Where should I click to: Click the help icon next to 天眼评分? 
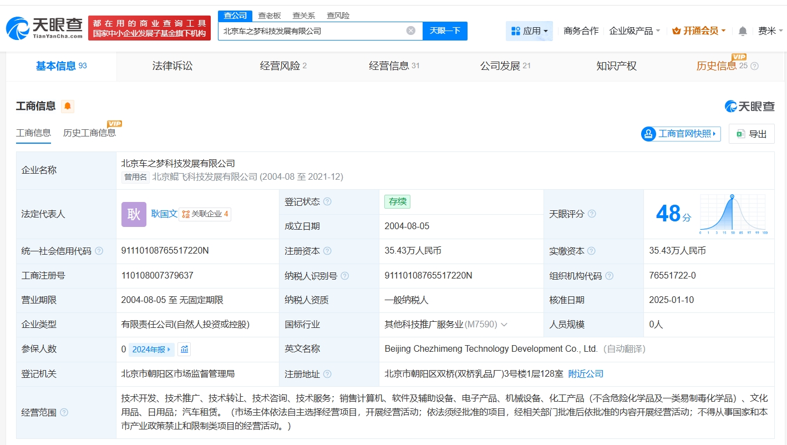592,214
